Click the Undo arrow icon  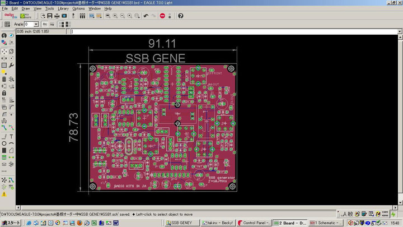tap(146, 16)
